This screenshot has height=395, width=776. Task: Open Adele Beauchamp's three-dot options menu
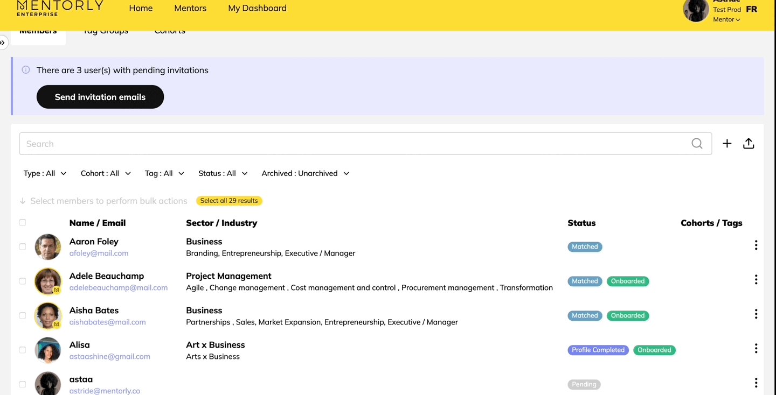(756, 280)
